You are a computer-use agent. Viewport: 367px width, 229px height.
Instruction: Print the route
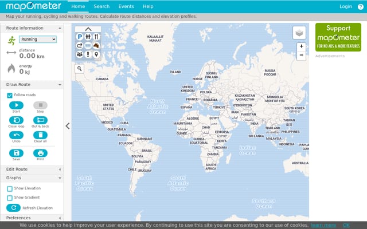[x=40, y=153]
